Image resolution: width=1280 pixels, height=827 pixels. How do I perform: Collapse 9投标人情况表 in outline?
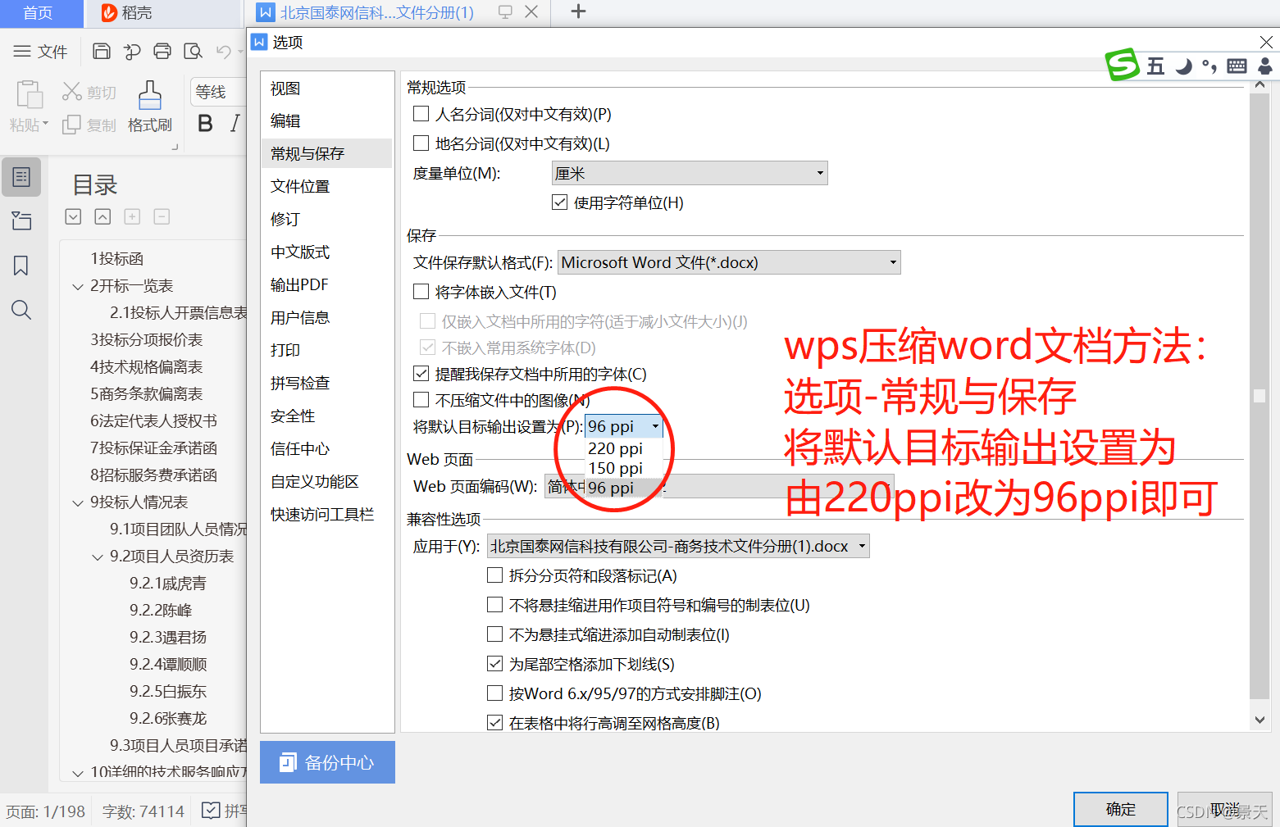pos(78,502)
